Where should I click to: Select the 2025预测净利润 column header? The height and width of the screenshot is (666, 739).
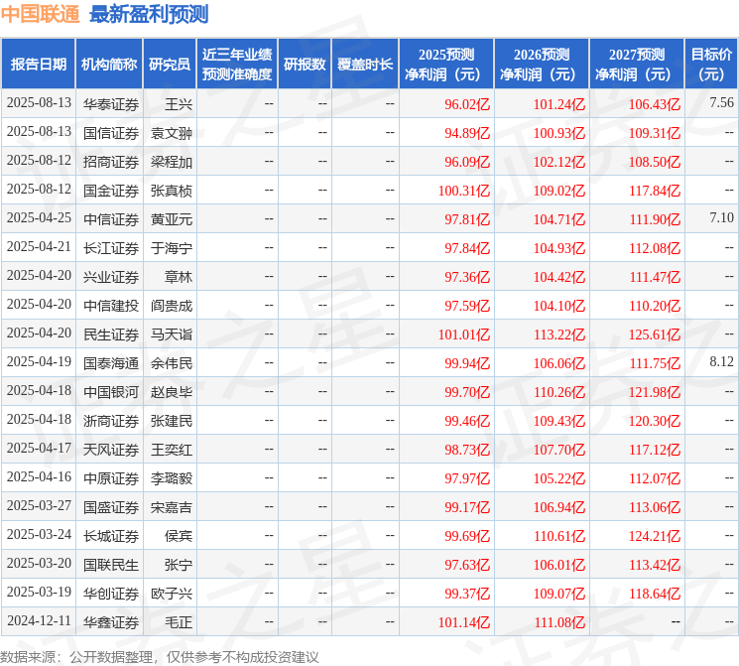pos(445,65)
